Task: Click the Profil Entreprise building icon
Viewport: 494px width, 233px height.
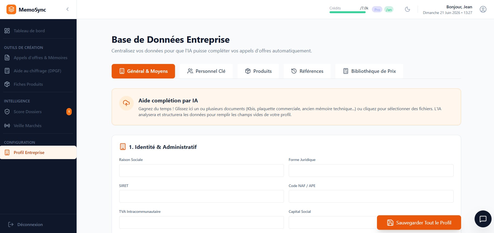Action: pyautogui.click(x=7, y=152)
